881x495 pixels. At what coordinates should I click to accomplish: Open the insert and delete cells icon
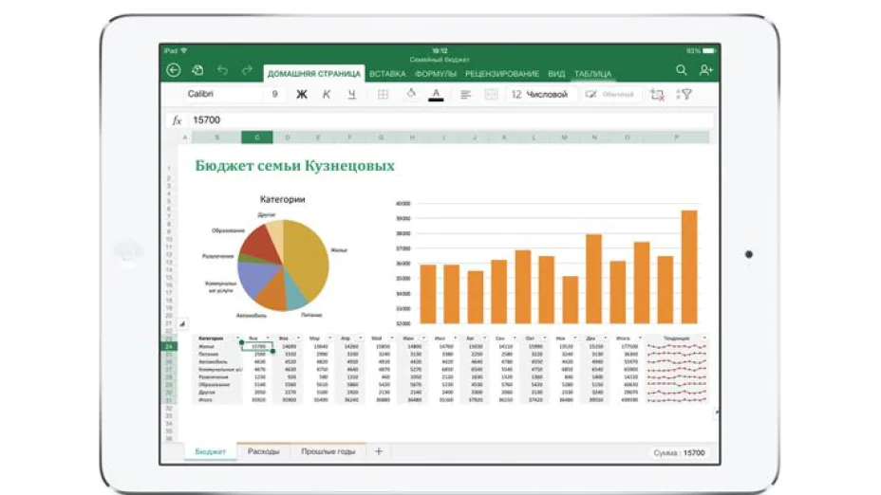657,94
